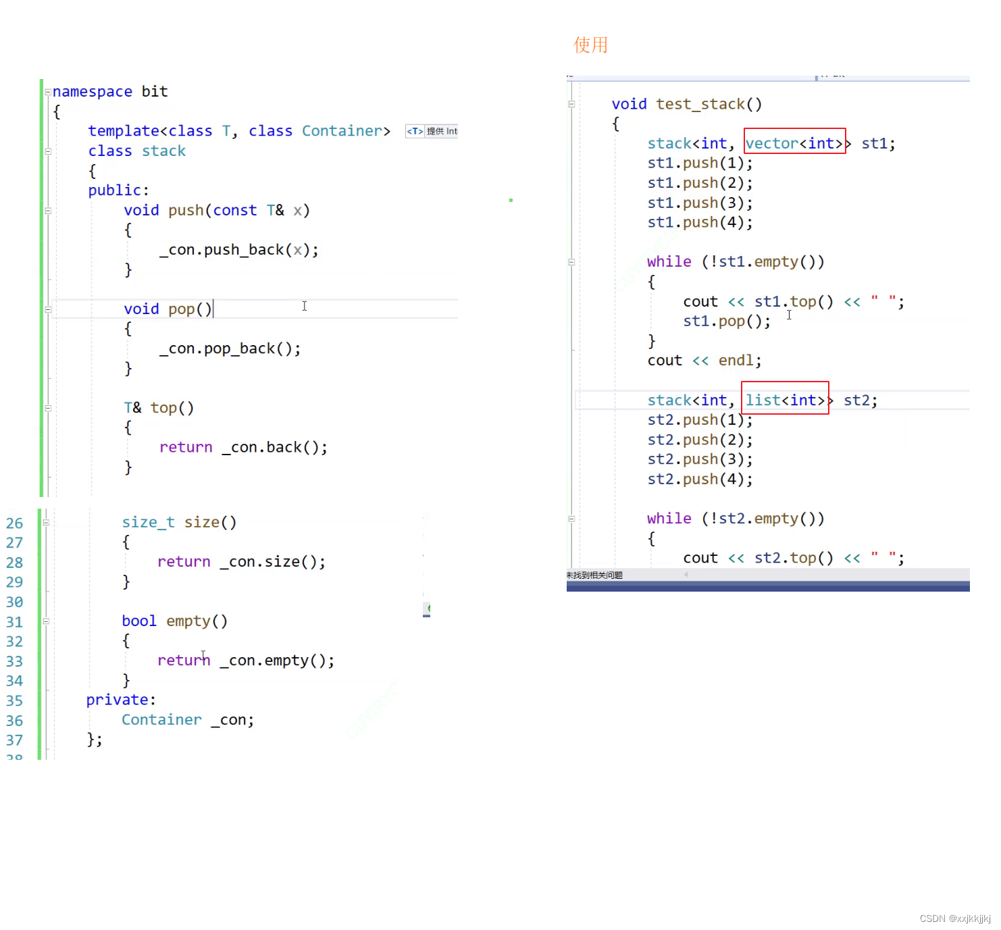Click the 'st1.push(4);' line
Screen dimensions: 1001x930
tap(700, 222)
